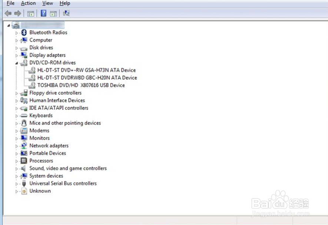The height and width of the screenshot is (225, 328).
Task: Select the Processors category icon
Action: coord(23,161)
